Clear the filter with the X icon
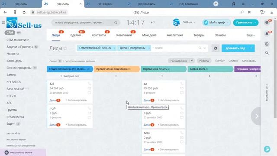 click(x=205, y=48)
